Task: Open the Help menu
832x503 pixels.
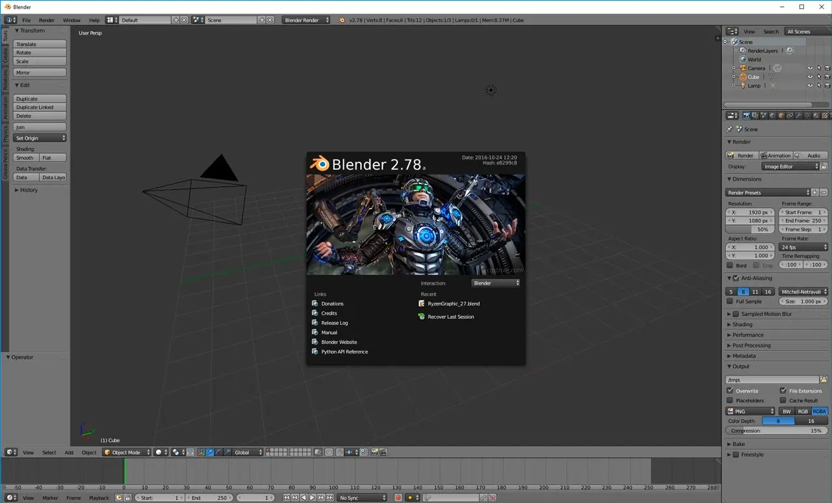Action: [94, 20]
